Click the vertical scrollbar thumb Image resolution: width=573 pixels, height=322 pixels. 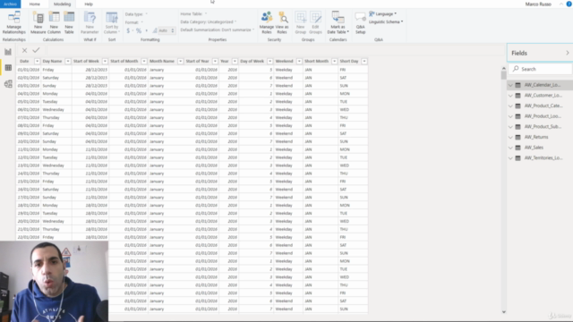[503, 75]
